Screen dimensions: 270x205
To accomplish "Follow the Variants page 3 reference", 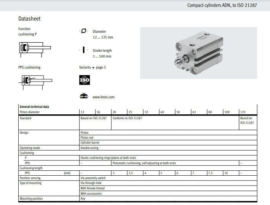I will pos(92,67).
